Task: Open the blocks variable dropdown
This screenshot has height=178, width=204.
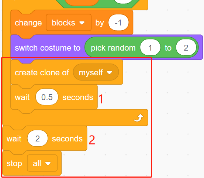Action: (69, 23)
